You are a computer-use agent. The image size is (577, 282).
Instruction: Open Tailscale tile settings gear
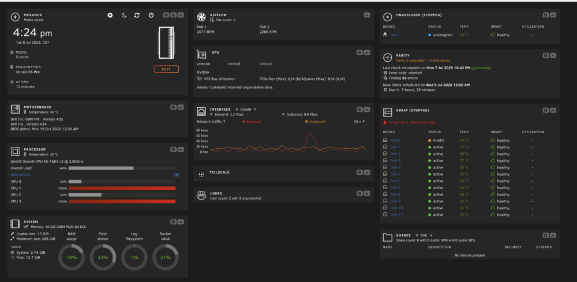pos(359,172)
